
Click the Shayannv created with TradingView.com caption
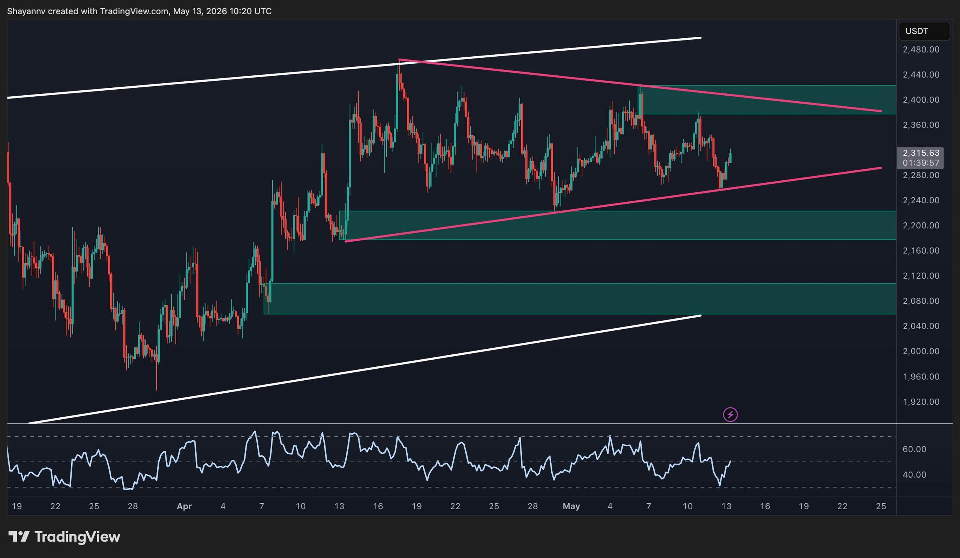[x=88, y=11]
